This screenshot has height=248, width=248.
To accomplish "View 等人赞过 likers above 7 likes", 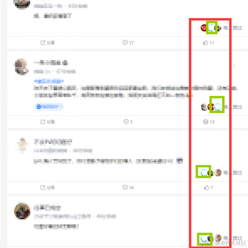I will (232, 173).
